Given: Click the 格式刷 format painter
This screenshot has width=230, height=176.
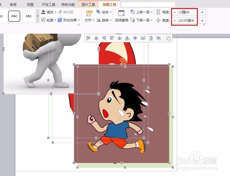Looking at the screenshot, I should click(66, 12).
